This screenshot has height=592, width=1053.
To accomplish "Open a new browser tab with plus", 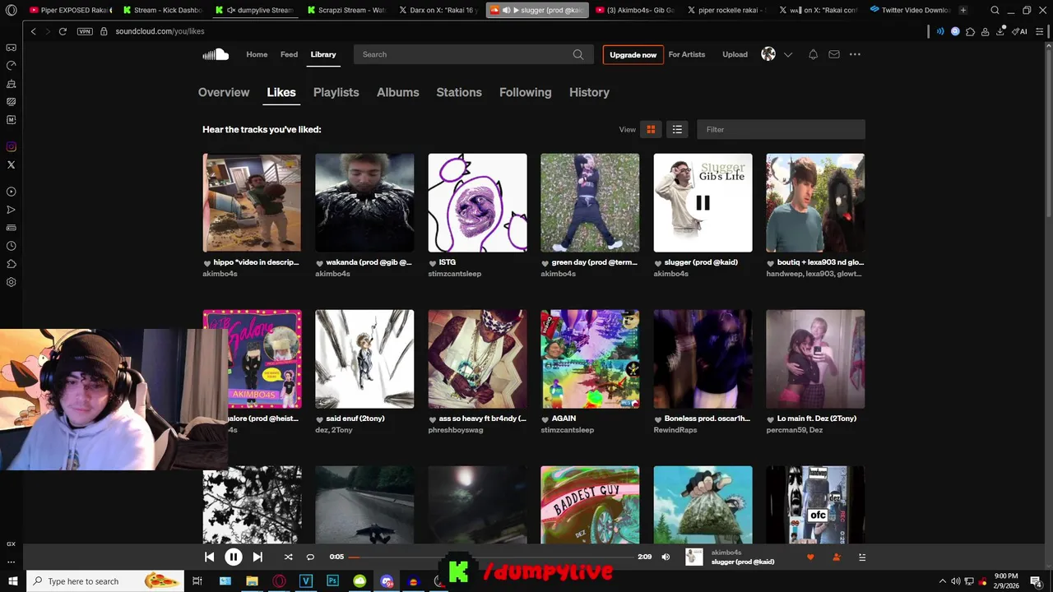I will point(963,10).
